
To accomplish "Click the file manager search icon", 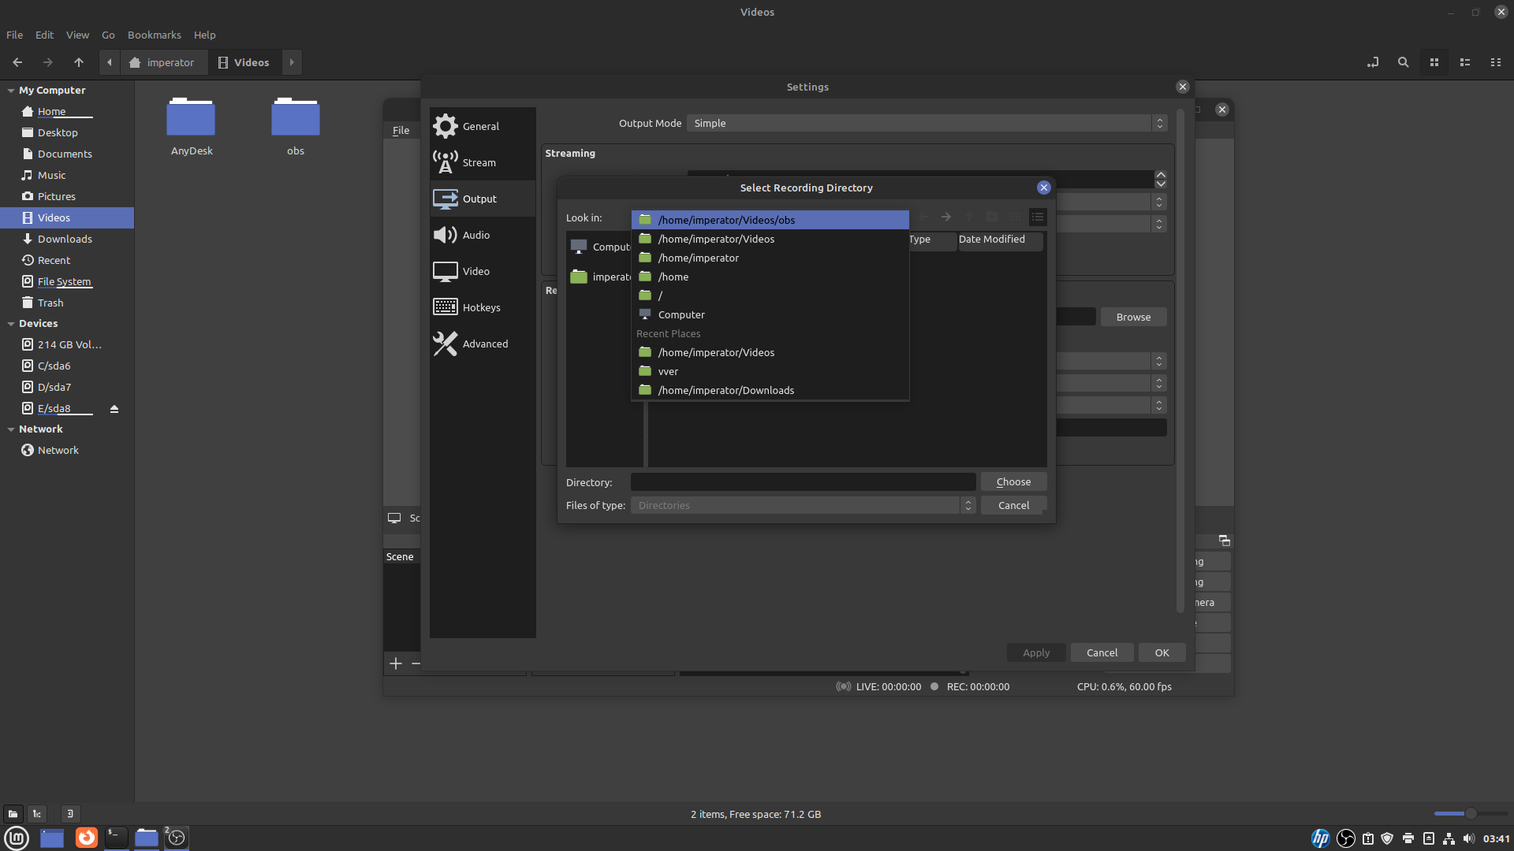I will (x=1403, y=62).
